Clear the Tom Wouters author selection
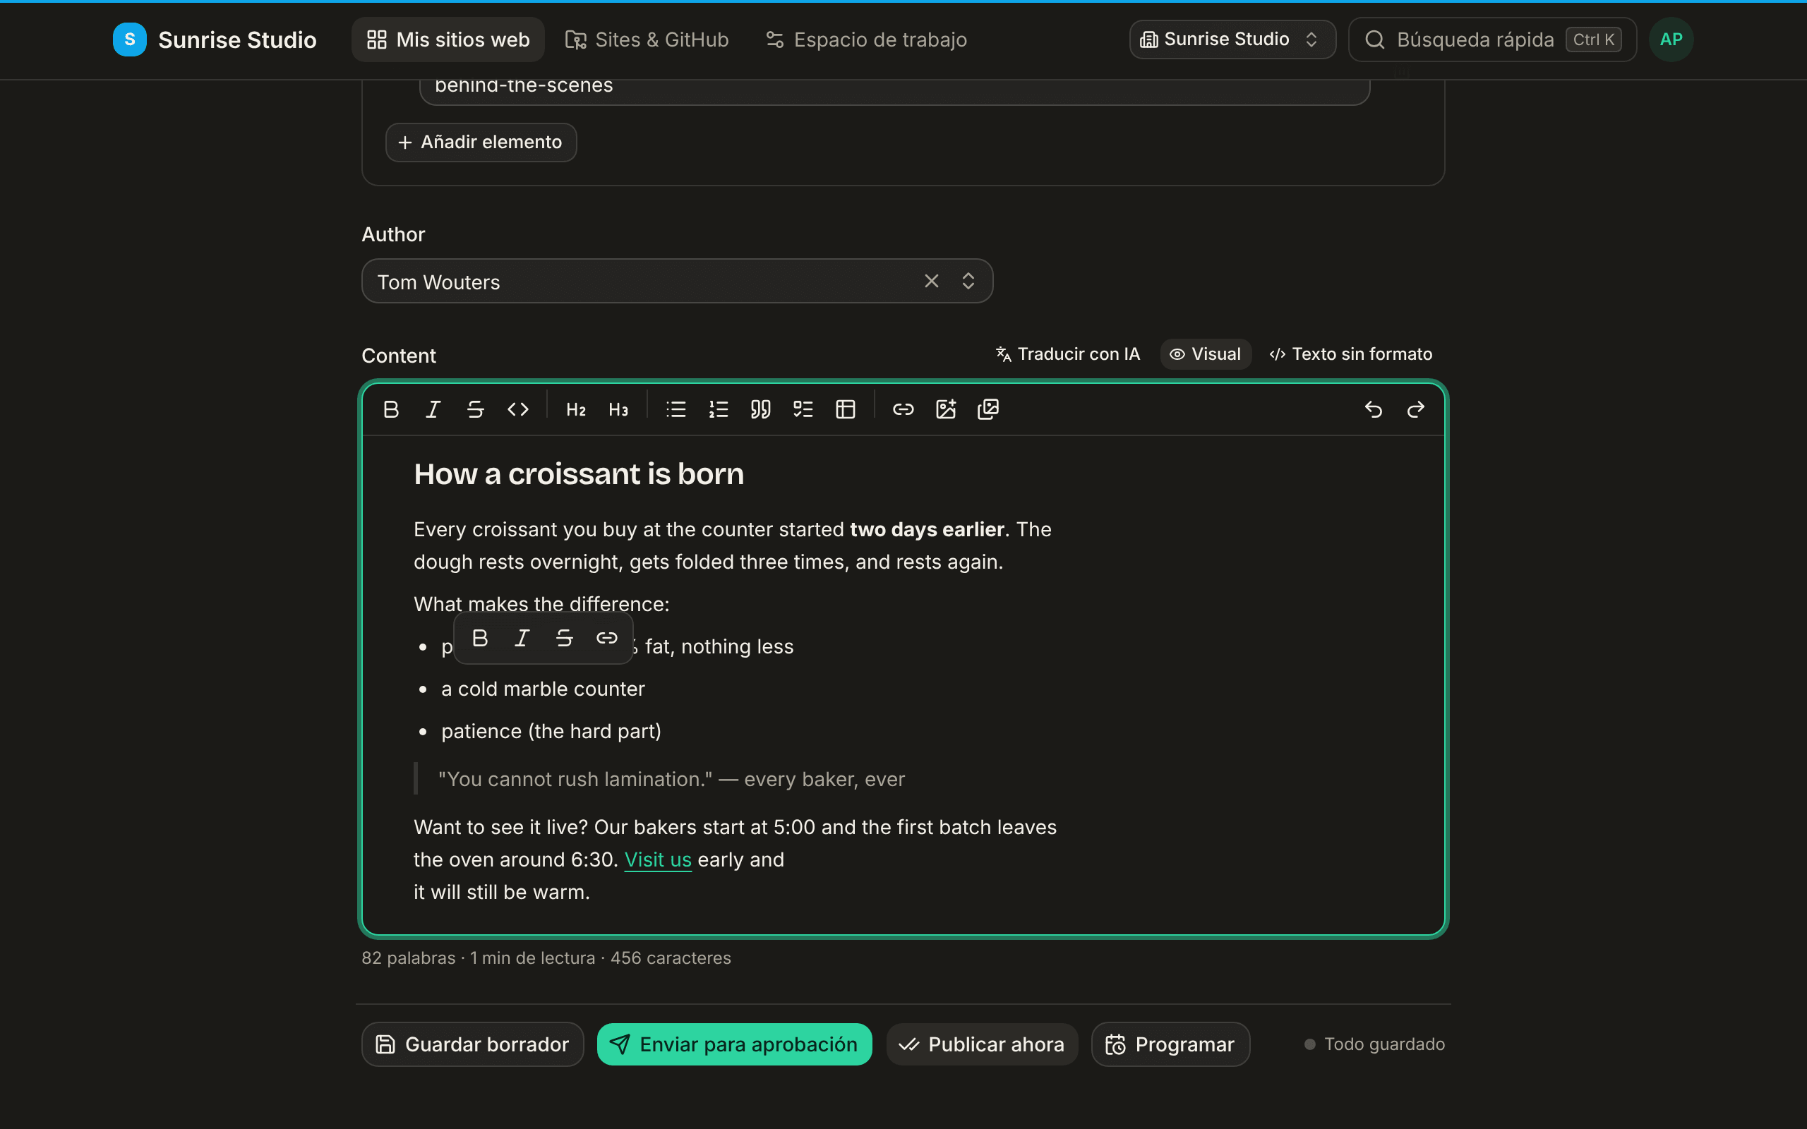Image resolution: width=1807 pixels, height=1129 pixels. (931, 281)
